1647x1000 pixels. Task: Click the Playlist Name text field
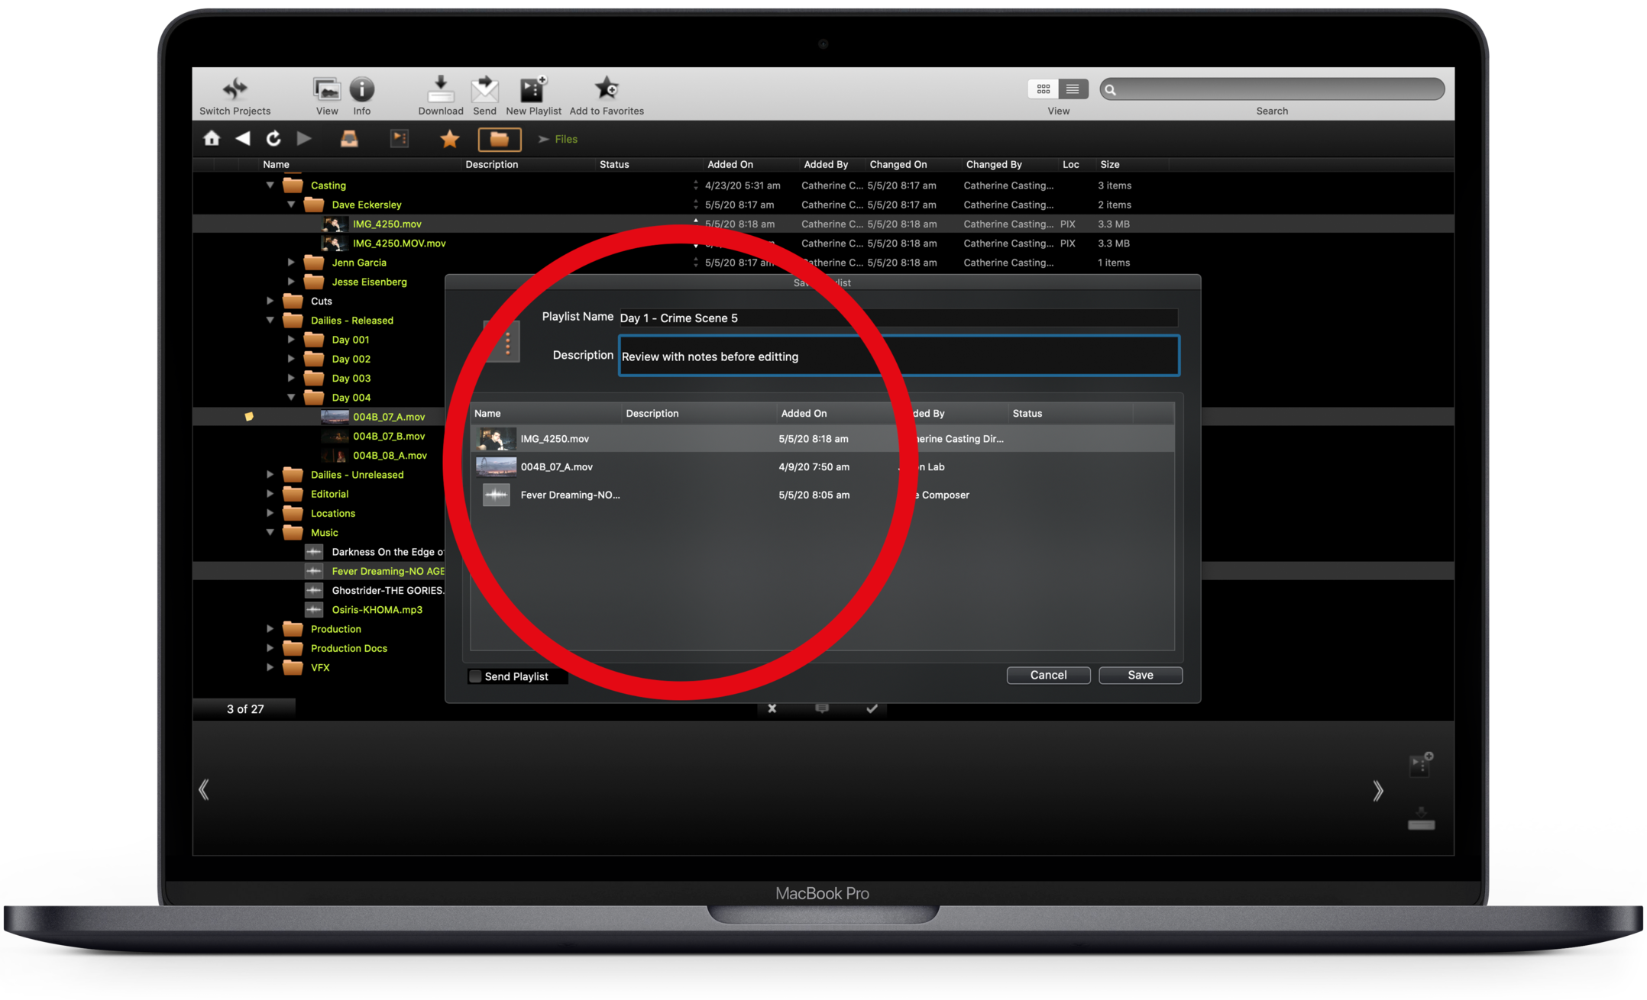[897, 318]
